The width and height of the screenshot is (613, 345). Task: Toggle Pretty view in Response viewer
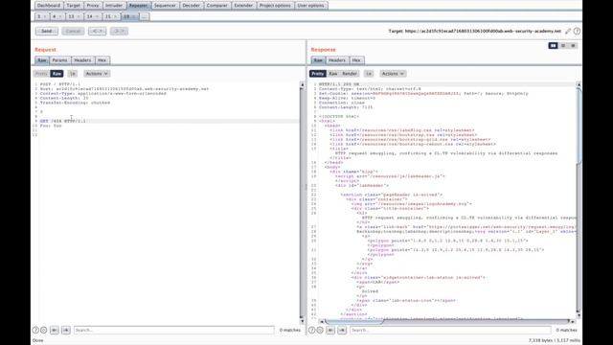point(317,74)
